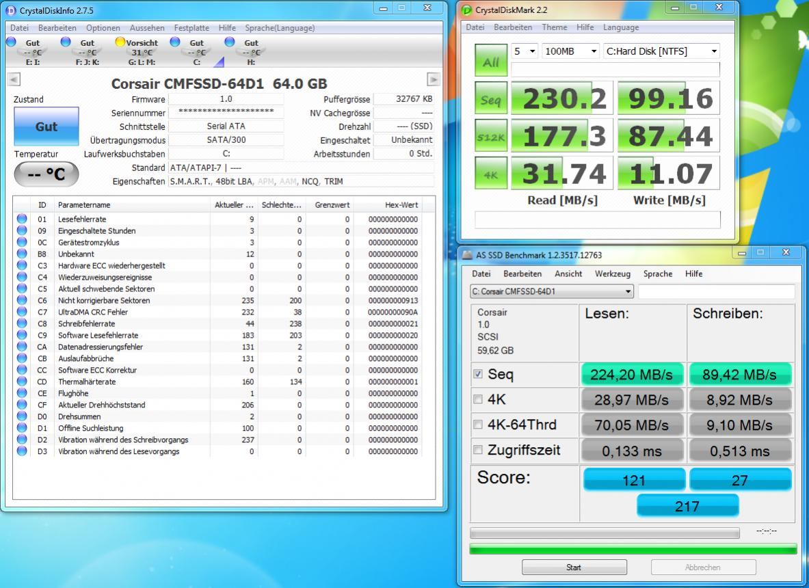Click status orb of Schreibfehlerrate row

point(22,323)
